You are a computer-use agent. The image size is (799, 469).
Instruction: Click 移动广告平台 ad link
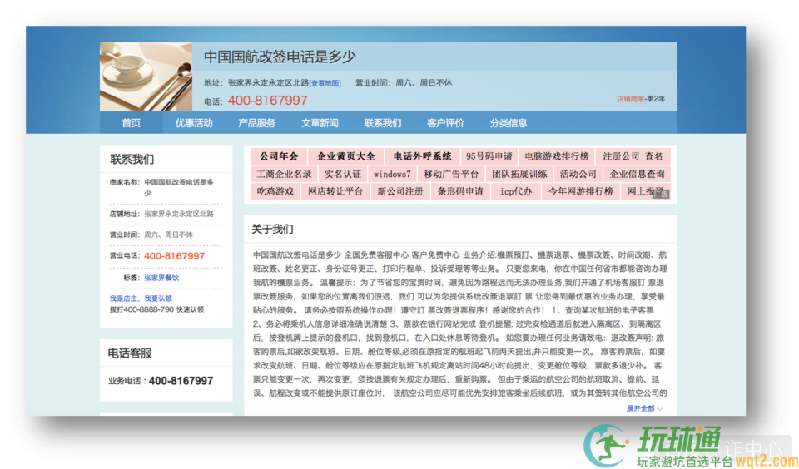451,174
